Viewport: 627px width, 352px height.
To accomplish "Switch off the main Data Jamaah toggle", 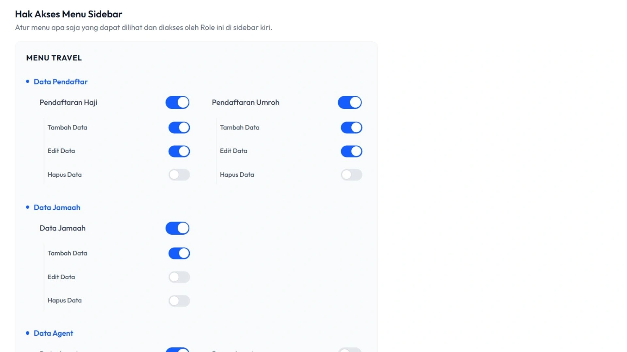I will click(x=177, y=228).
